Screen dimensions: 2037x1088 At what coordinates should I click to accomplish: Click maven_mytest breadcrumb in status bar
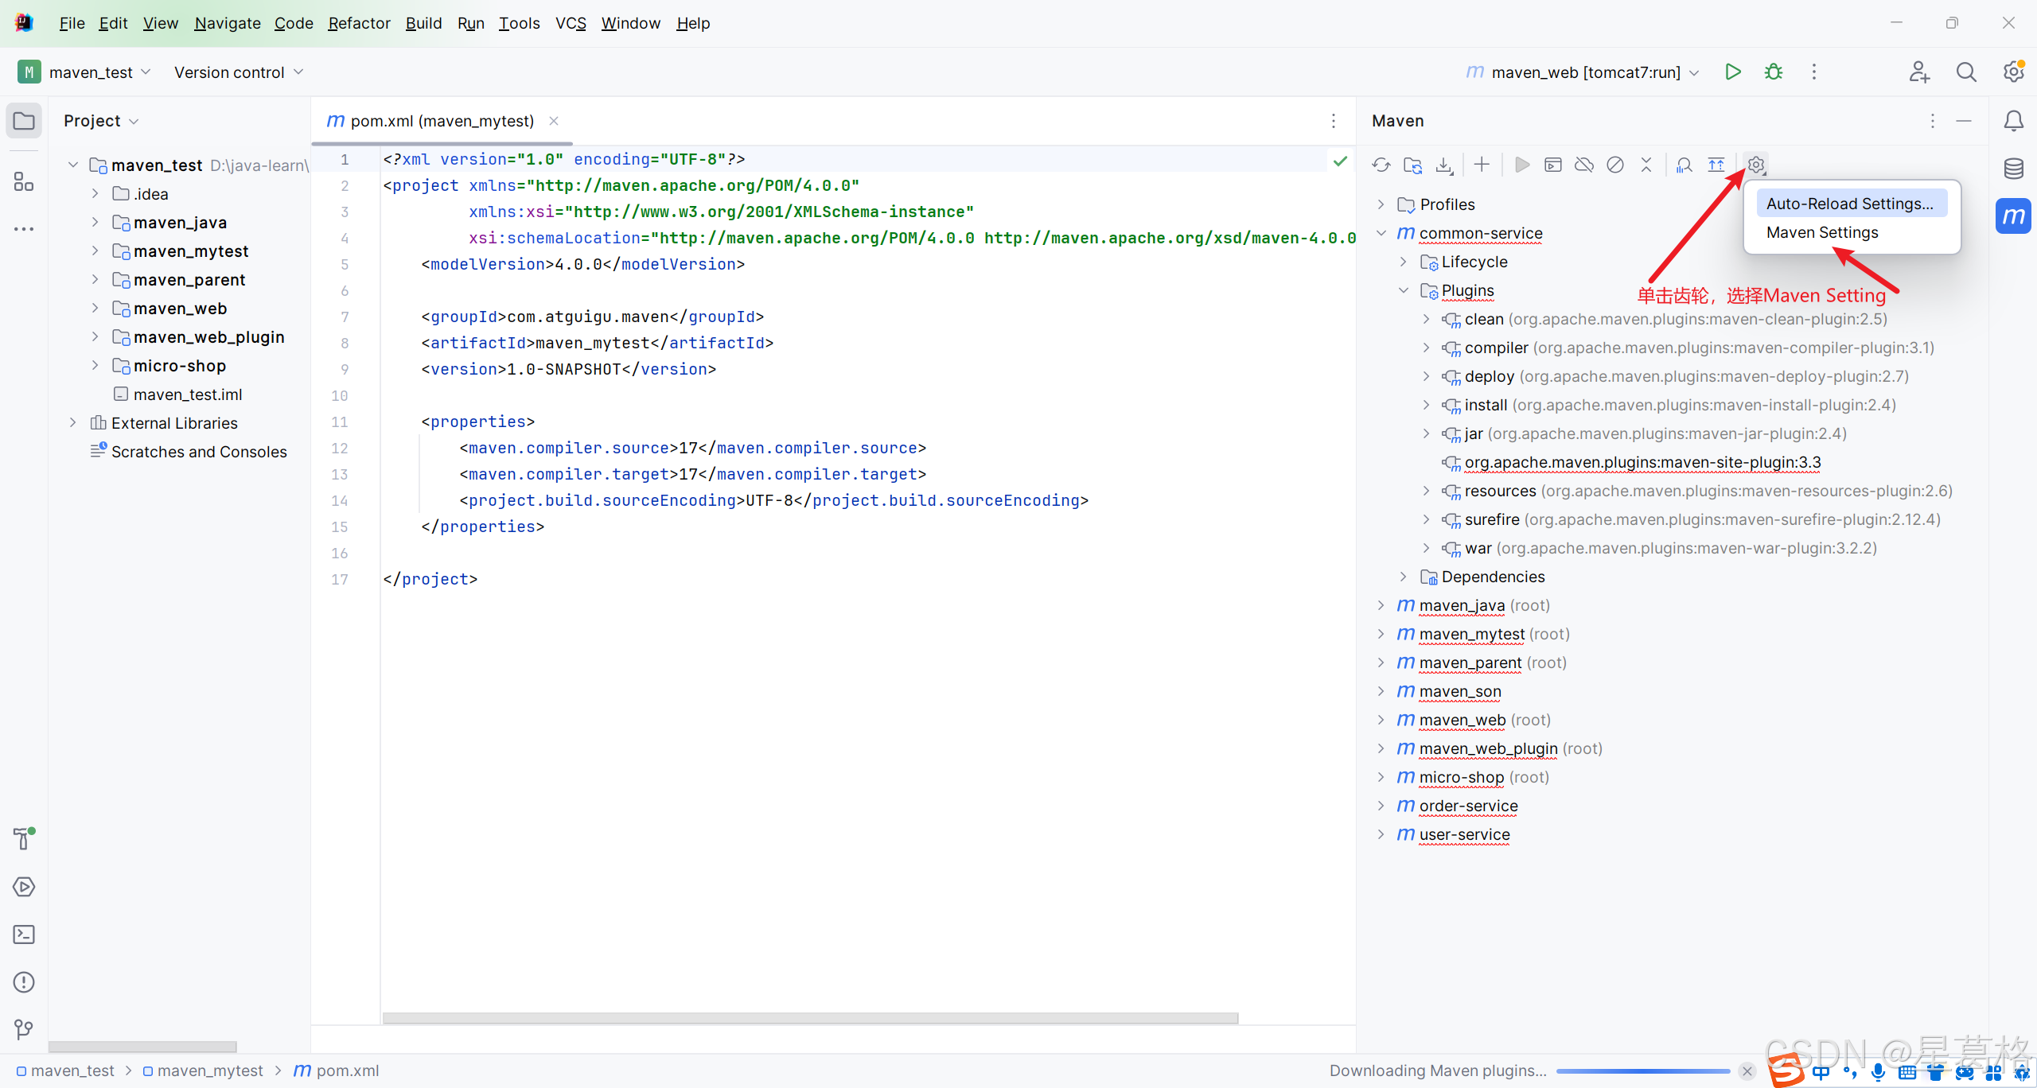tap(203, 1071)
